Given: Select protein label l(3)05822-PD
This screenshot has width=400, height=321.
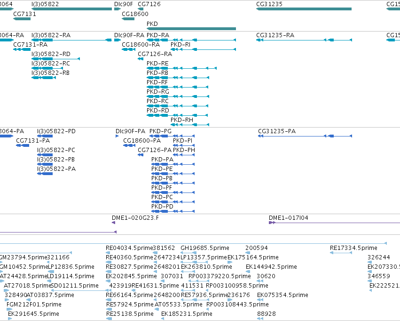Looking at the screenshot, I should pyautogui.click(x=56, y=131).
